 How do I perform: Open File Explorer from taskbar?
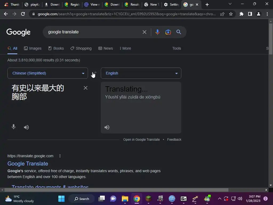click(x=125, y=199)
